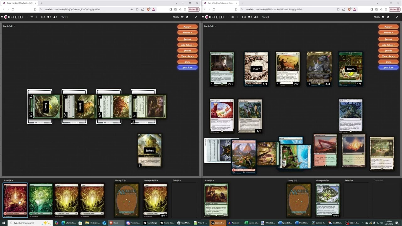Click the Cat token card on battlefield

click(350, 69)
